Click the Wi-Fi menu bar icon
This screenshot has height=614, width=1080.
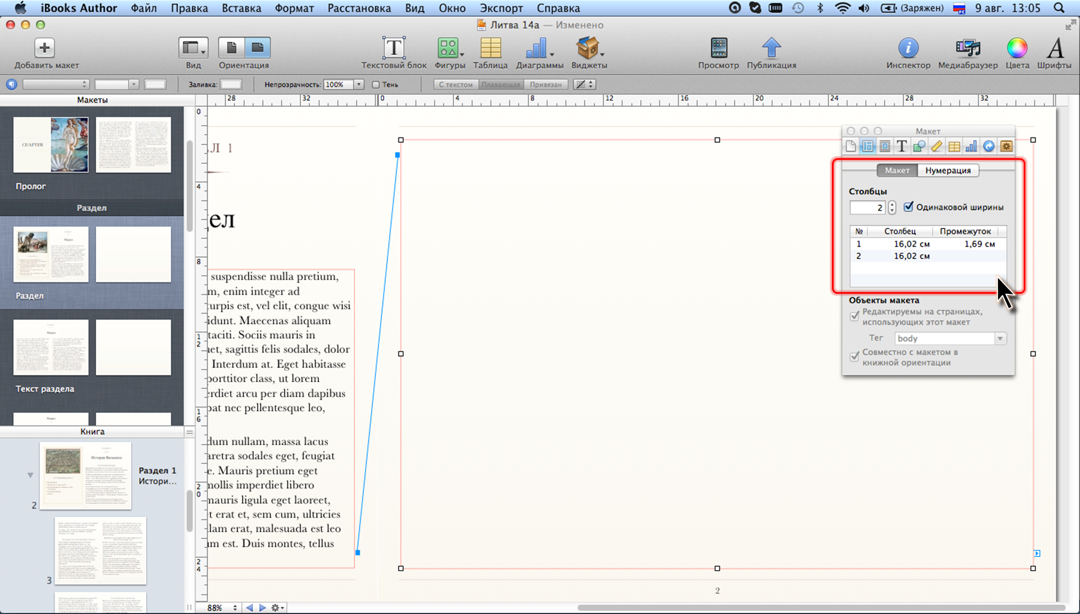843,8
